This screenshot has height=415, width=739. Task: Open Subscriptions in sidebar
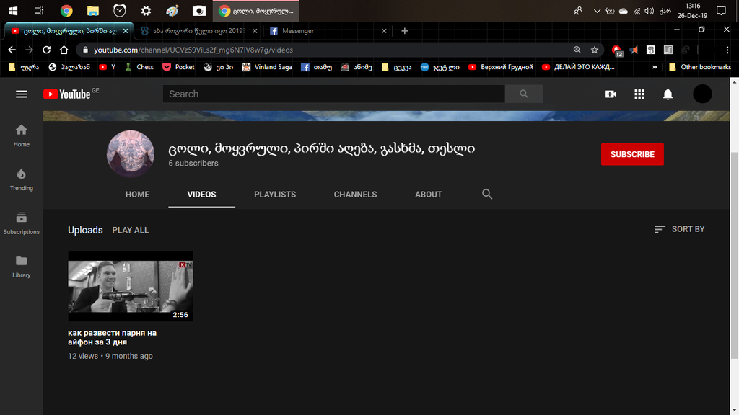tap(22, 223)
